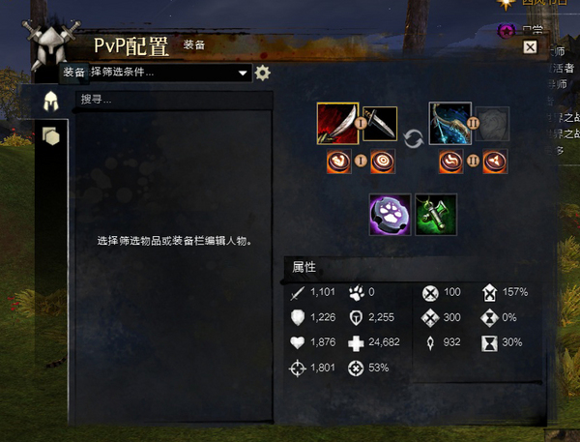The height and width of the screenshot is (442, 580).
Task: Select the bow weapon in set II
Action: click(450, 123)
